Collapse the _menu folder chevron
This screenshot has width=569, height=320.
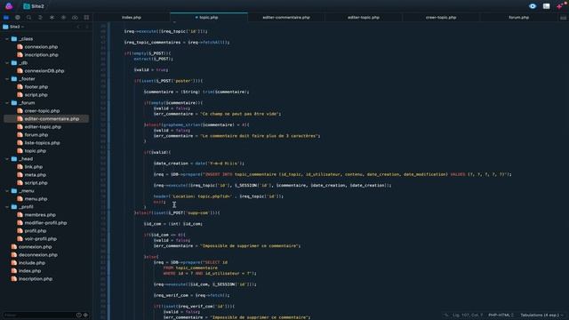(x=7, y=191)
